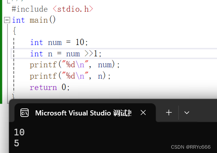Open the console tab dropdown chevron

tap(187, 113)
